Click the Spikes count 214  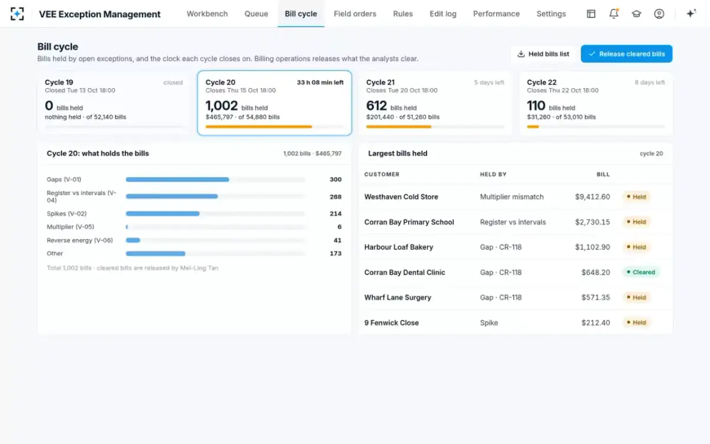pyautogui.click(x=335, y=214)
